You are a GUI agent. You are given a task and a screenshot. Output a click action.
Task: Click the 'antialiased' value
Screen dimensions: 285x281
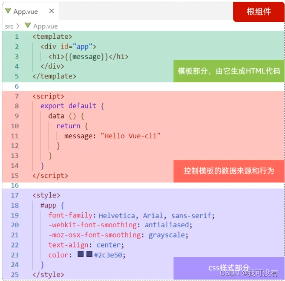[167, 225]
